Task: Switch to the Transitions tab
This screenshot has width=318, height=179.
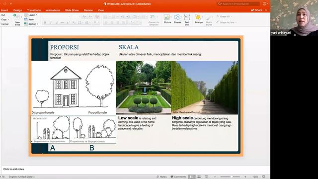Action: tap(34, 10)
